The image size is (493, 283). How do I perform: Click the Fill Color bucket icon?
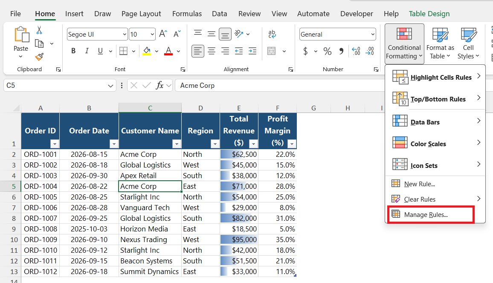point(147,51)
